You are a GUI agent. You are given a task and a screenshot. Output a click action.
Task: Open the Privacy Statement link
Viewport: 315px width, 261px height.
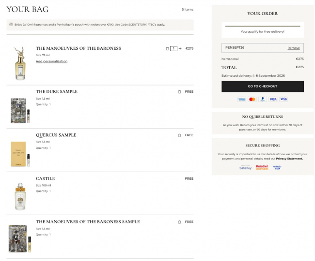pos(289,159)
